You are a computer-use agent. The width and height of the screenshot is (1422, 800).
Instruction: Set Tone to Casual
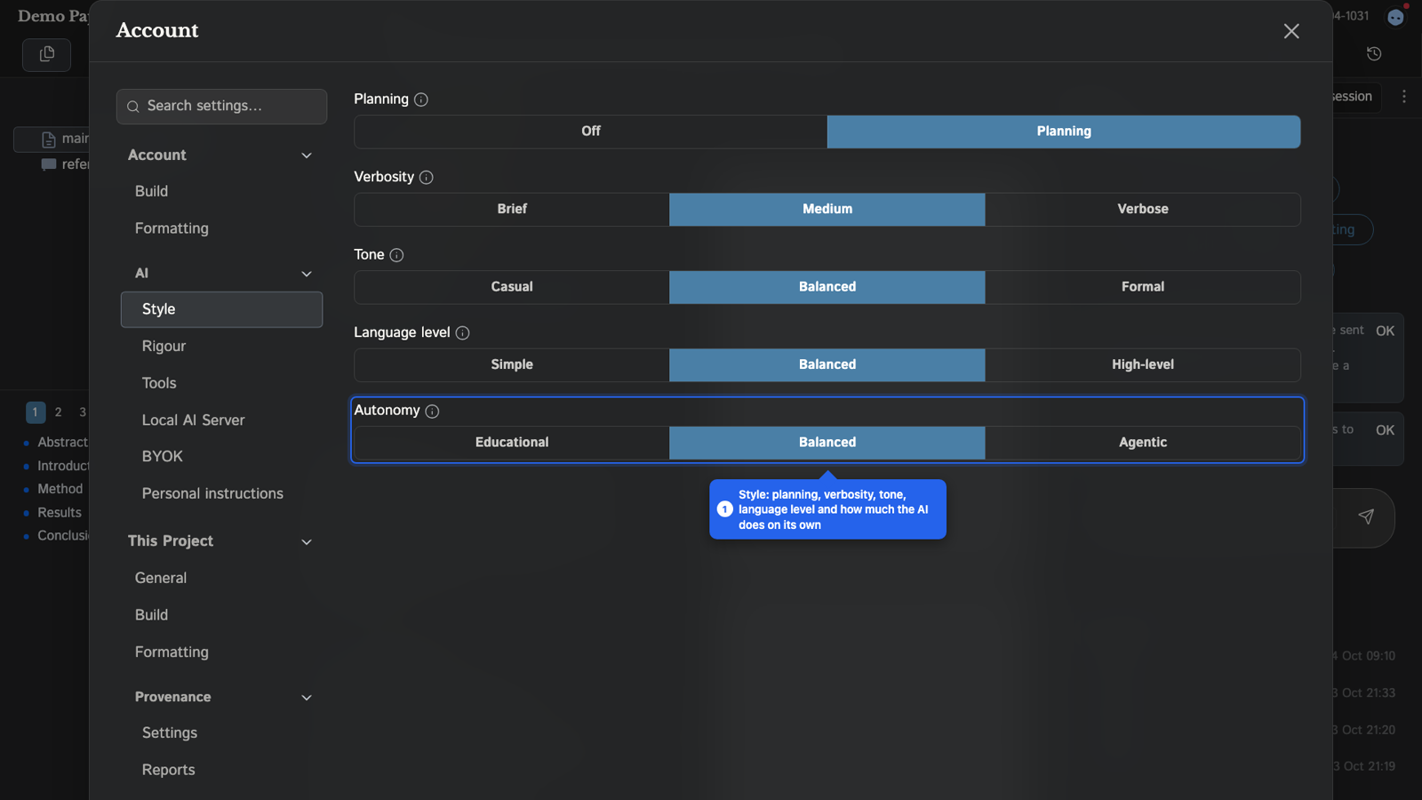tap(512, 287)
